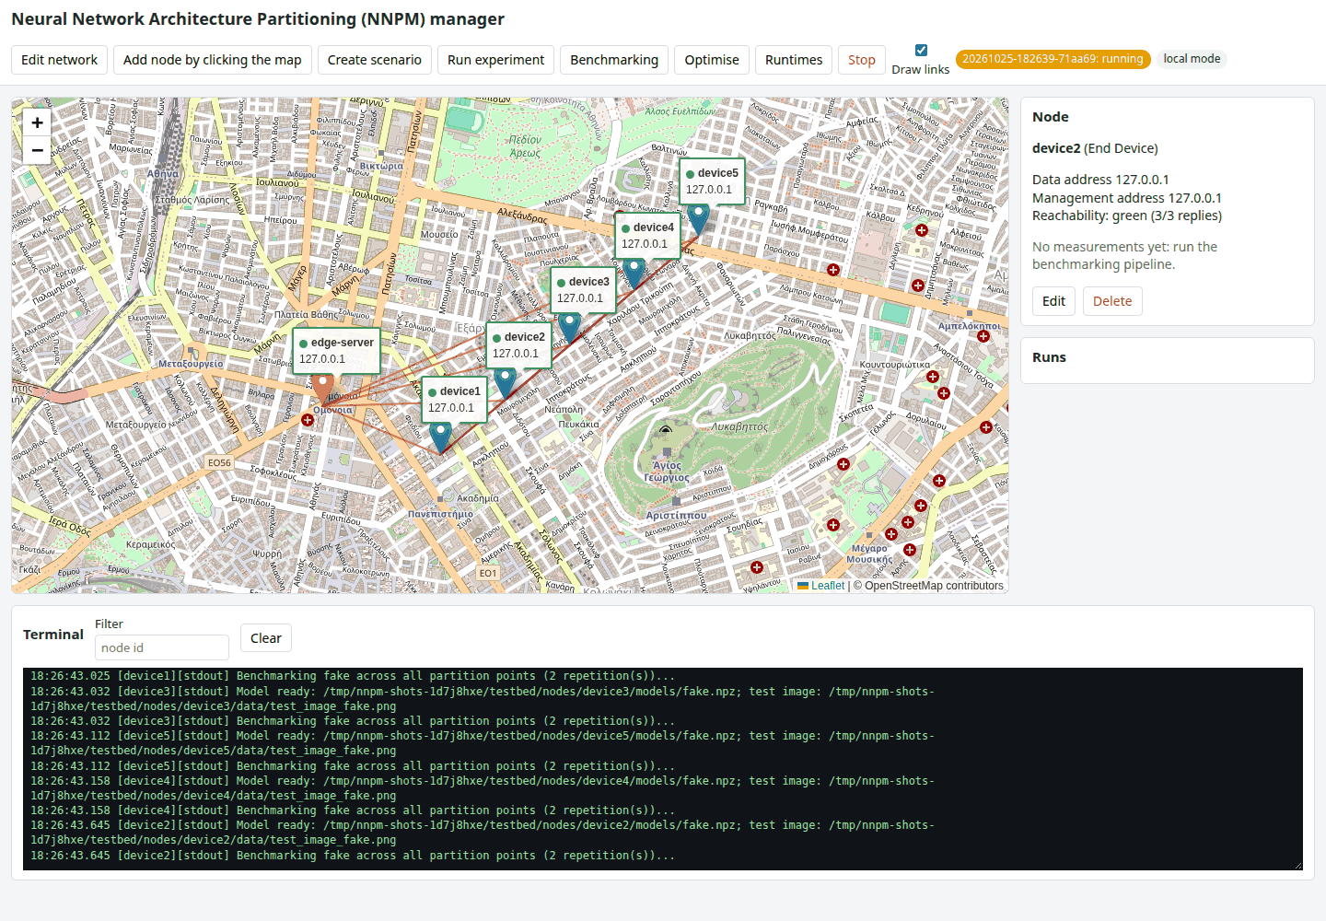Click the device4 map label tooltip
Image resolution: width=1326 pixels, height=921 pixels.
[647, 236]
